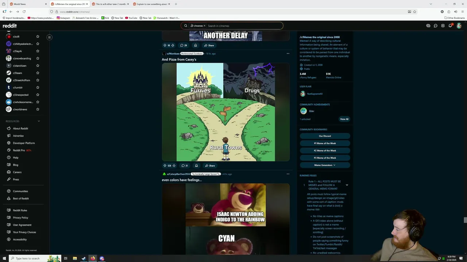Screen dimensions: 467x262
Task: Collapse the left navigation sidebar
Action: (x=49, y=37)
